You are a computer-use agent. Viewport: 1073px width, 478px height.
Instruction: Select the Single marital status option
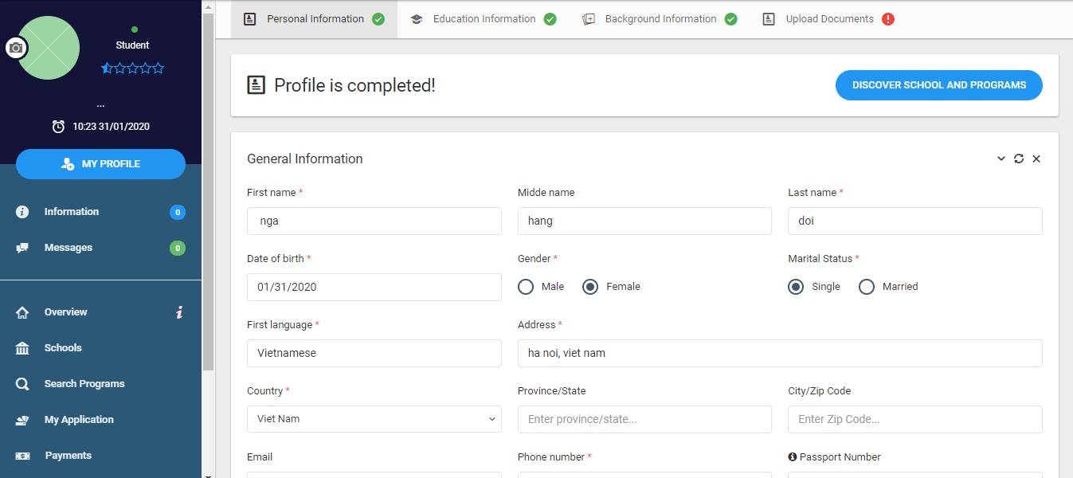pos(796,287)
